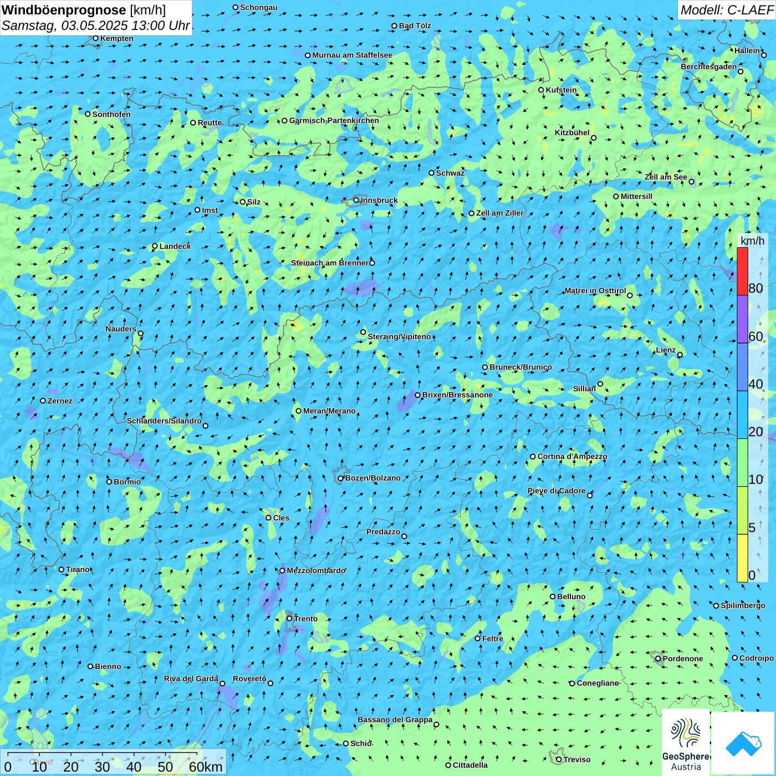This screenshot has width=776, height=776.
Task: Click the 60km scale bar label
Action: click(x=206, y=767)
